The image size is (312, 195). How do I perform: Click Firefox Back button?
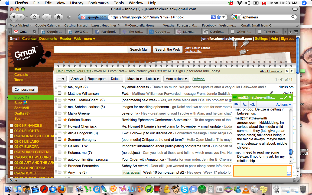click(x=13, y=17)
